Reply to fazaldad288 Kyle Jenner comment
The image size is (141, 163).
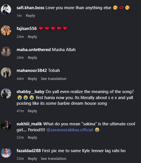(x=32, y=159)
